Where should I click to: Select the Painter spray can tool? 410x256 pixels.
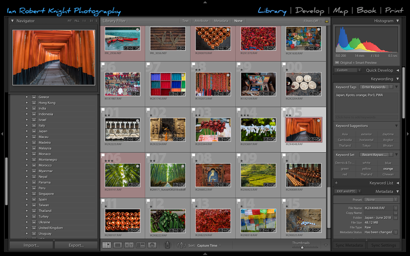pos(168,245)
